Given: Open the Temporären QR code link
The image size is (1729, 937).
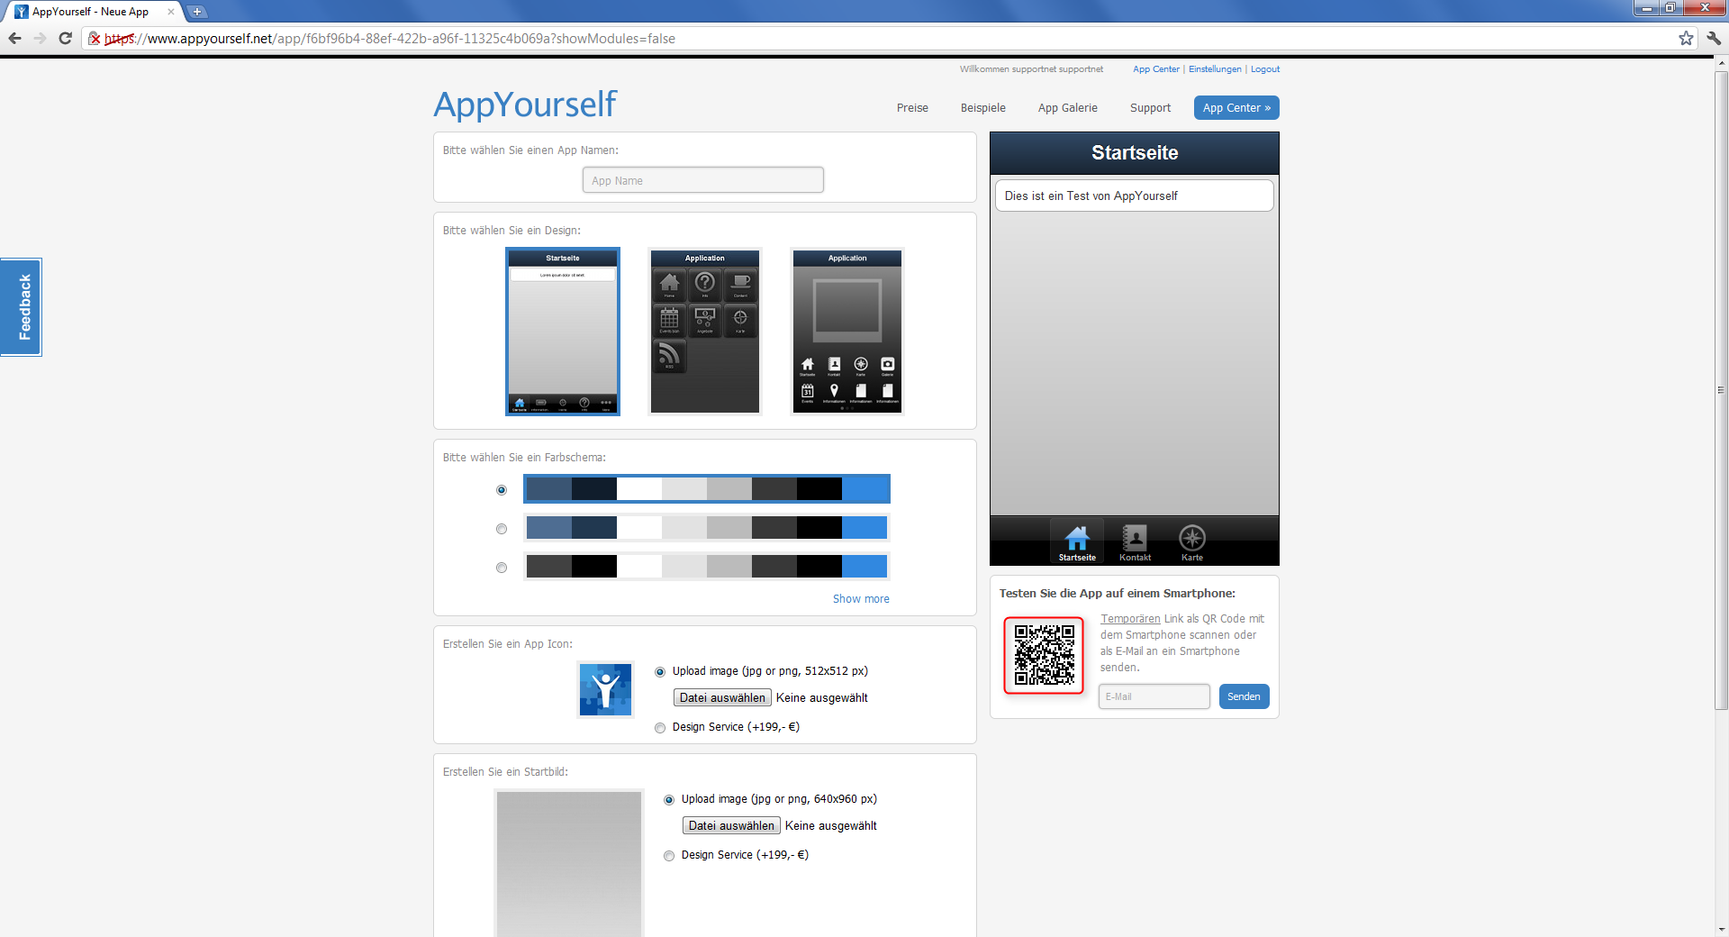Looking at the screenshot, I should [x=1129, y=618].
